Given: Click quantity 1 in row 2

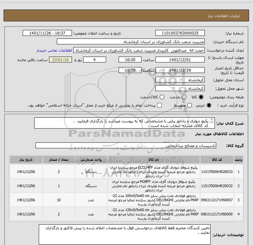Looking at the screenshot, I should (59, 186).
